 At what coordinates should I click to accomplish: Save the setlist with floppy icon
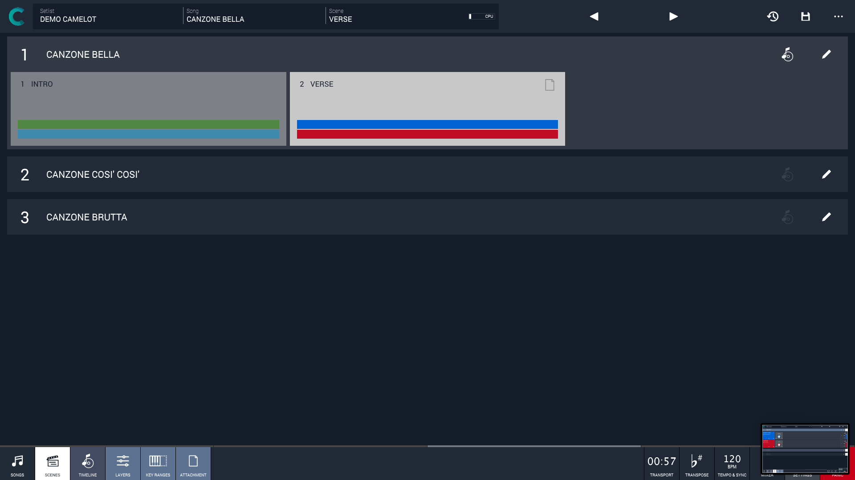pos(806,16)
